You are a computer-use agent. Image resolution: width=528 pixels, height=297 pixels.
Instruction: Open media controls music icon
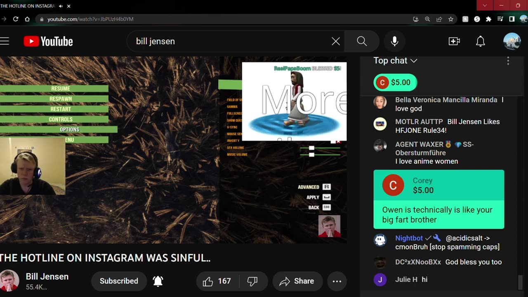tap(500, 19)
